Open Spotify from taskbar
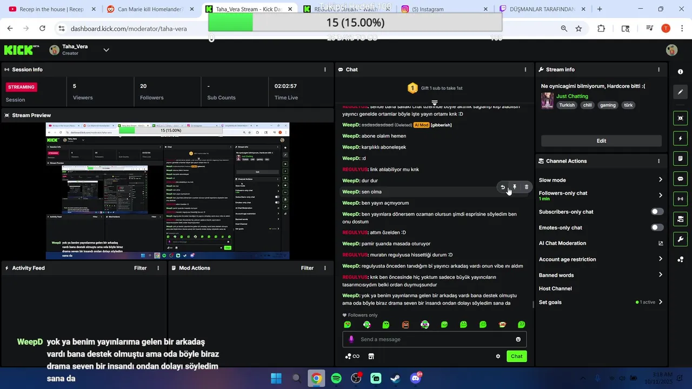This screenshot has height=389, width=692. tap(336, 378)
